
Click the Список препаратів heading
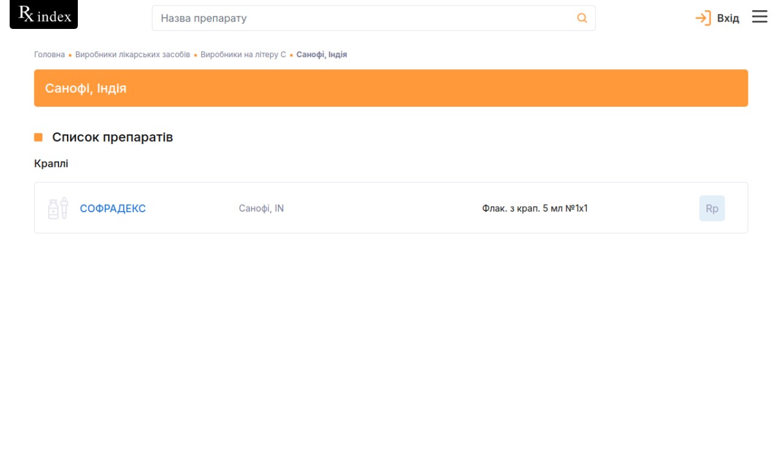coord(112,137)
